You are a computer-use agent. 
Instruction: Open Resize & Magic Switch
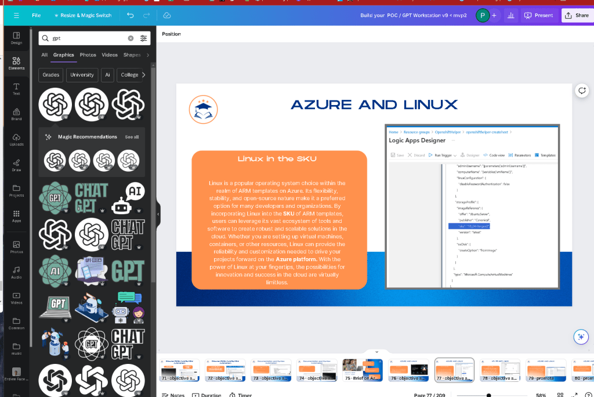coord(83,16)
